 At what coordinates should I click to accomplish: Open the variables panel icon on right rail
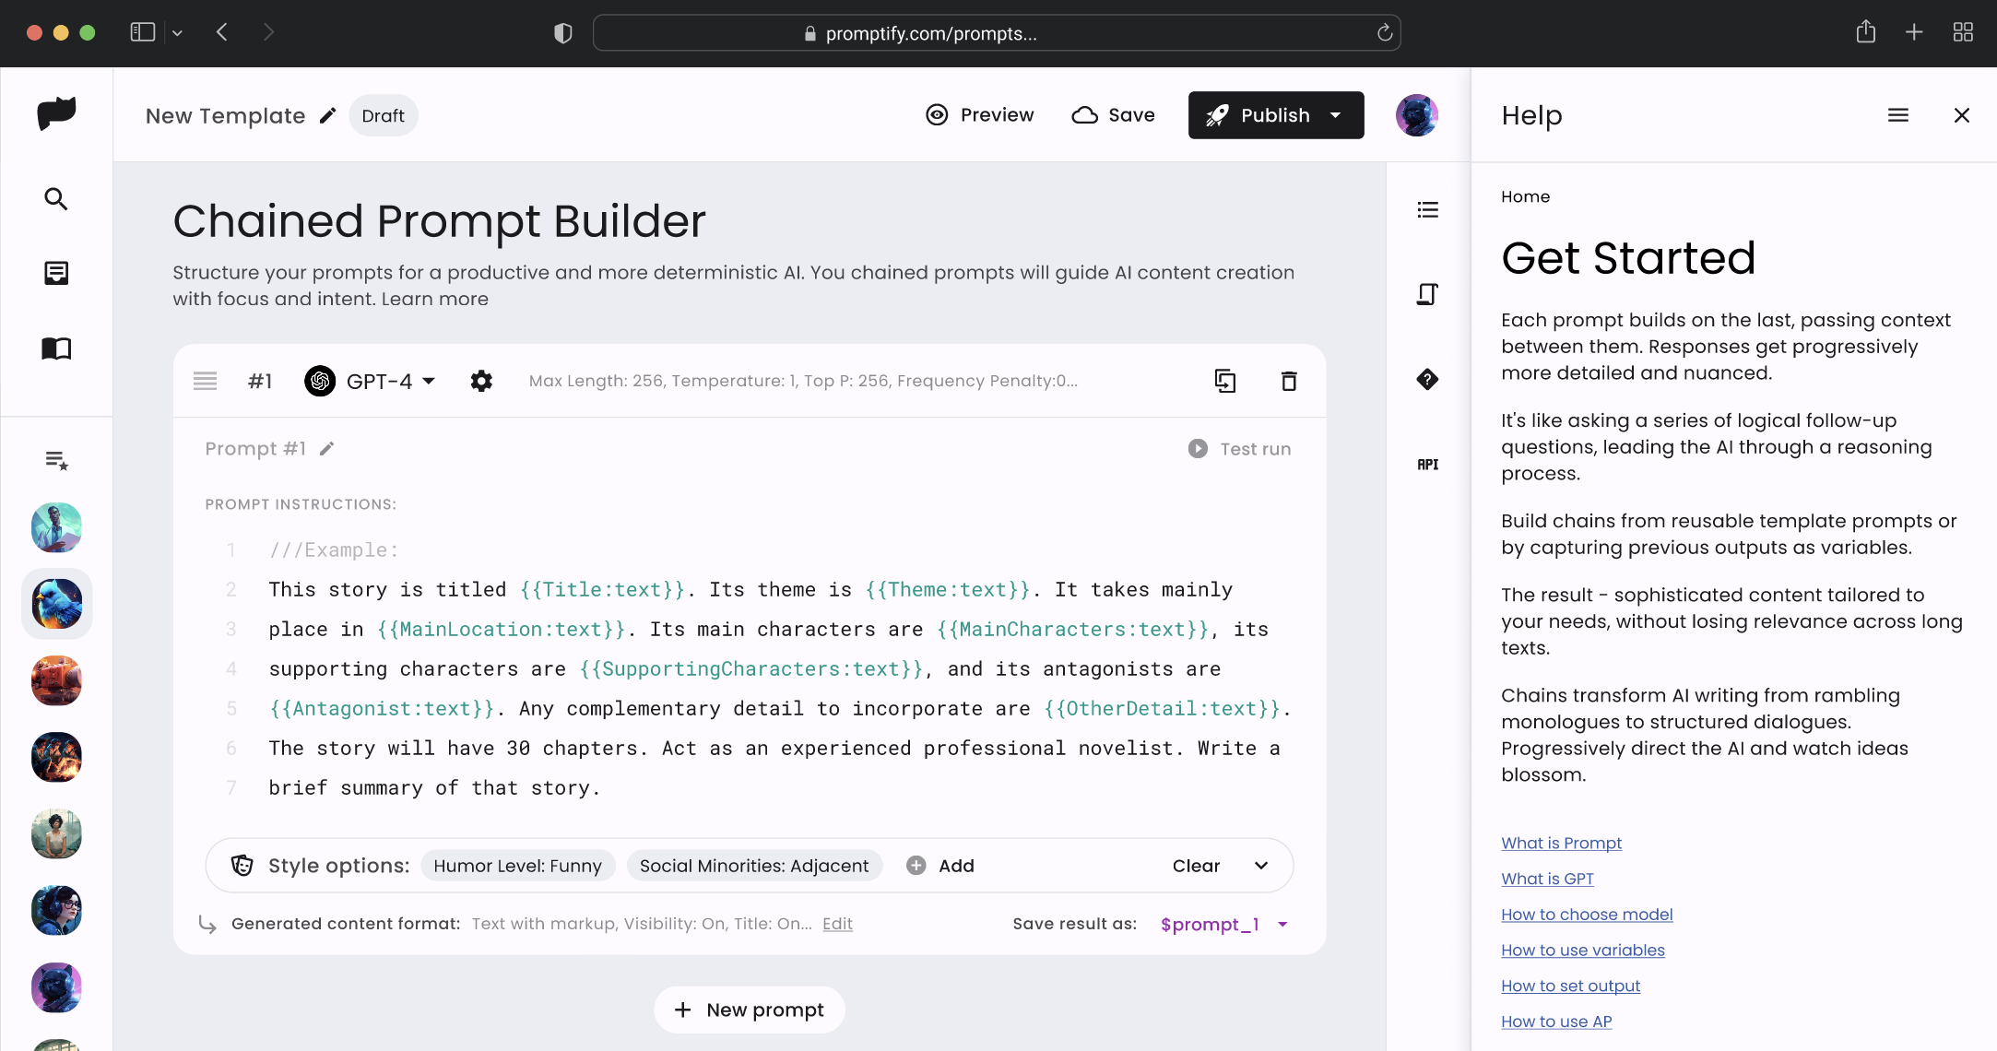click(1427, 294)
